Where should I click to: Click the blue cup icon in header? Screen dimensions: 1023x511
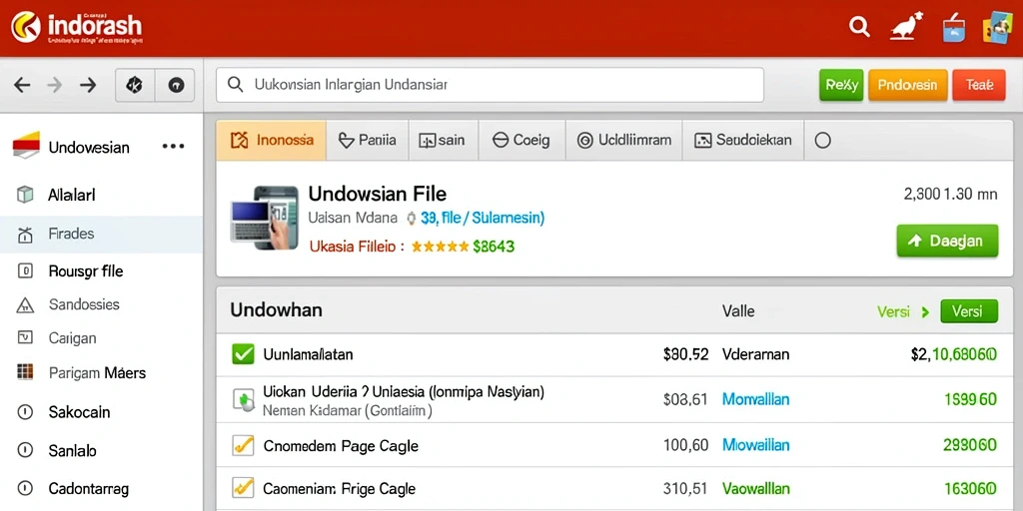coord(954,28)
